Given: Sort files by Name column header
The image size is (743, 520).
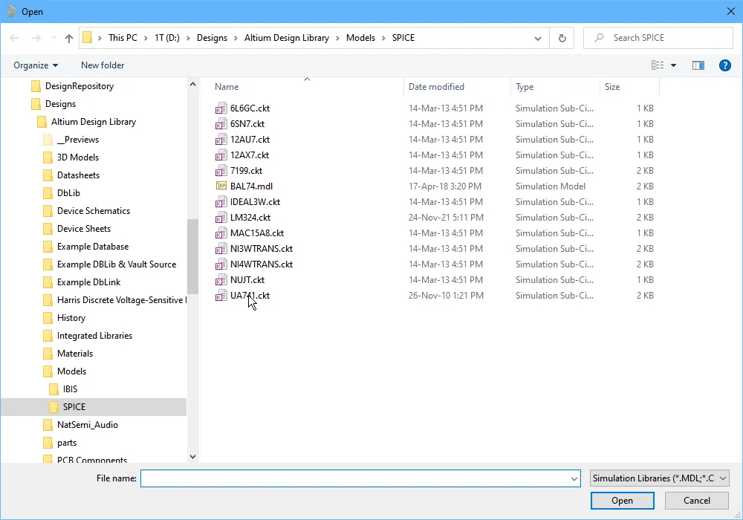Looking at the screenshot, I should [x=227, y=87].
